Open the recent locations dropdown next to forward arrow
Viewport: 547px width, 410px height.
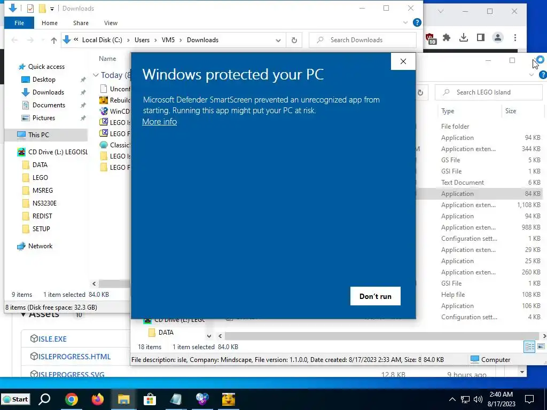tap(43, 40)
